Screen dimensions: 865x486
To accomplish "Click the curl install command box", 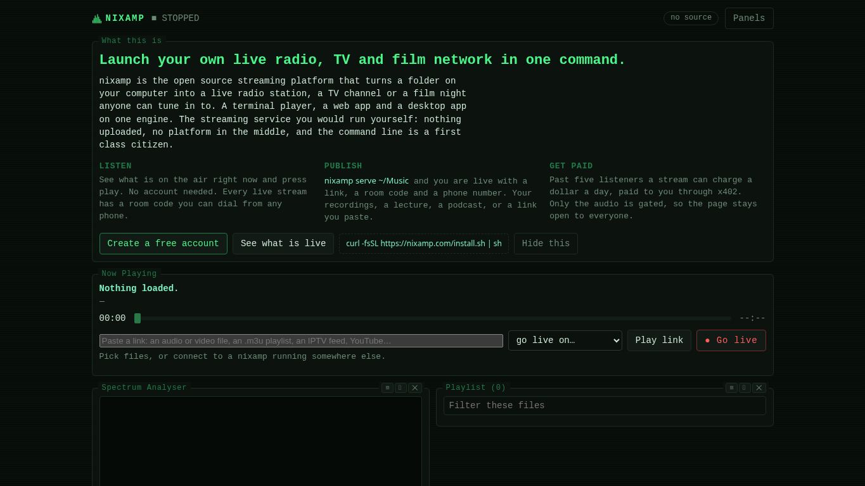I will tap(424, 244).
